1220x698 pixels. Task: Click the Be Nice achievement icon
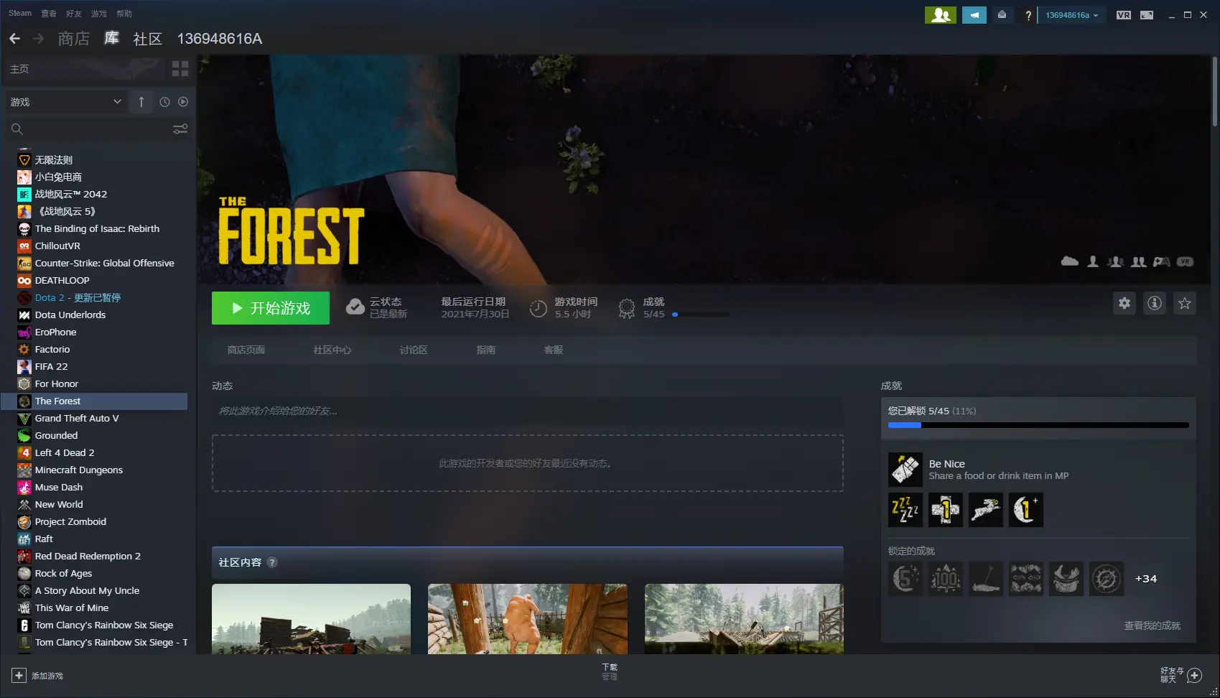point(905,470)
